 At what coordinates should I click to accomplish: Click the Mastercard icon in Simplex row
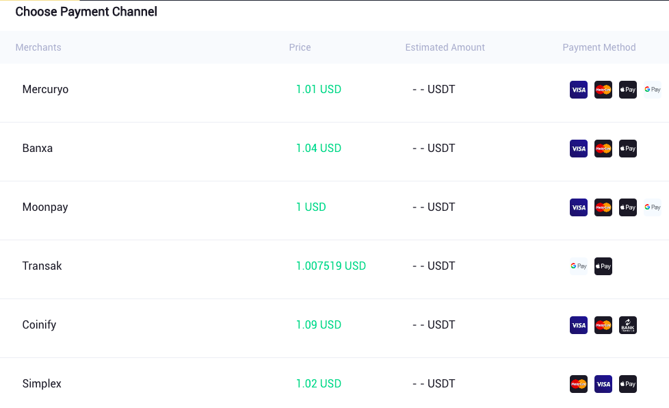tap(578, 384)
